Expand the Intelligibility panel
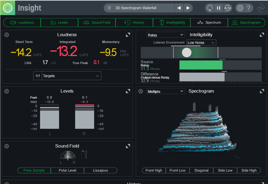 [262, 35]
